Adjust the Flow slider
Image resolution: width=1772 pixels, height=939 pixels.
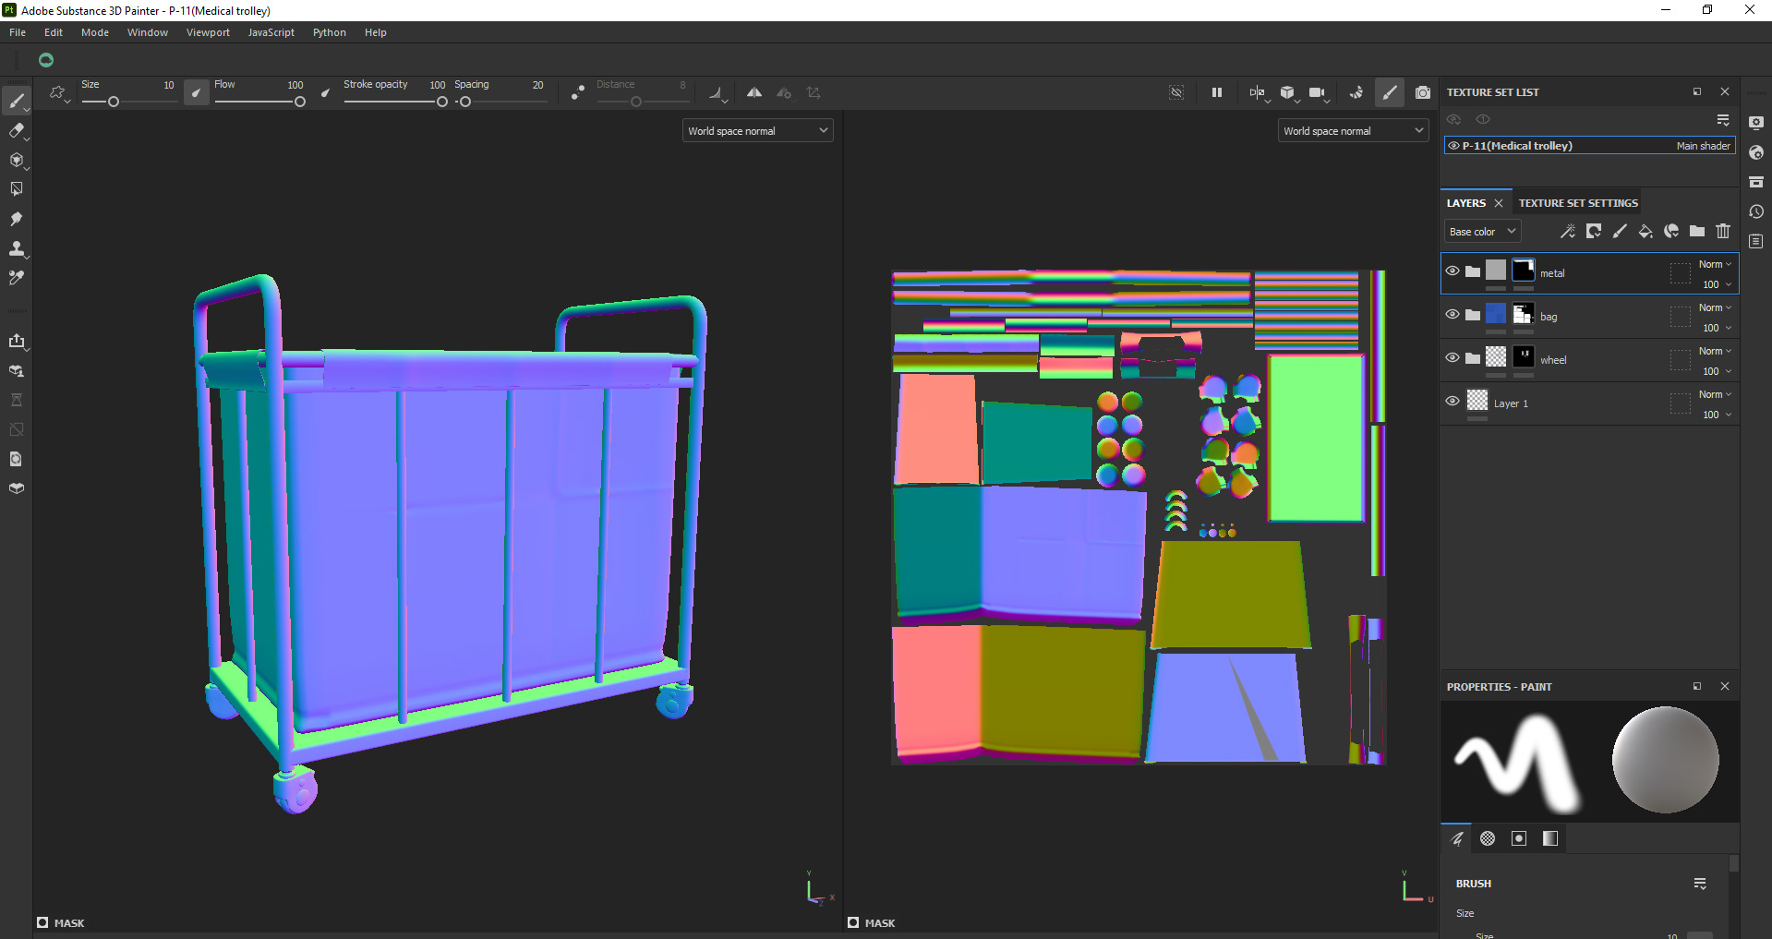coord(259,102)
